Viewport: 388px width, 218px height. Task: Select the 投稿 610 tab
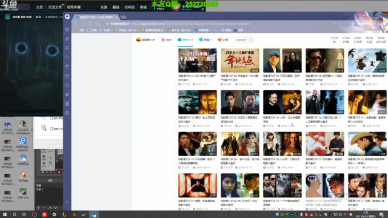pos(185,40)
